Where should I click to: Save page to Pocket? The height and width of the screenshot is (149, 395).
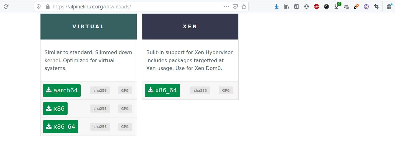point(235,7)
